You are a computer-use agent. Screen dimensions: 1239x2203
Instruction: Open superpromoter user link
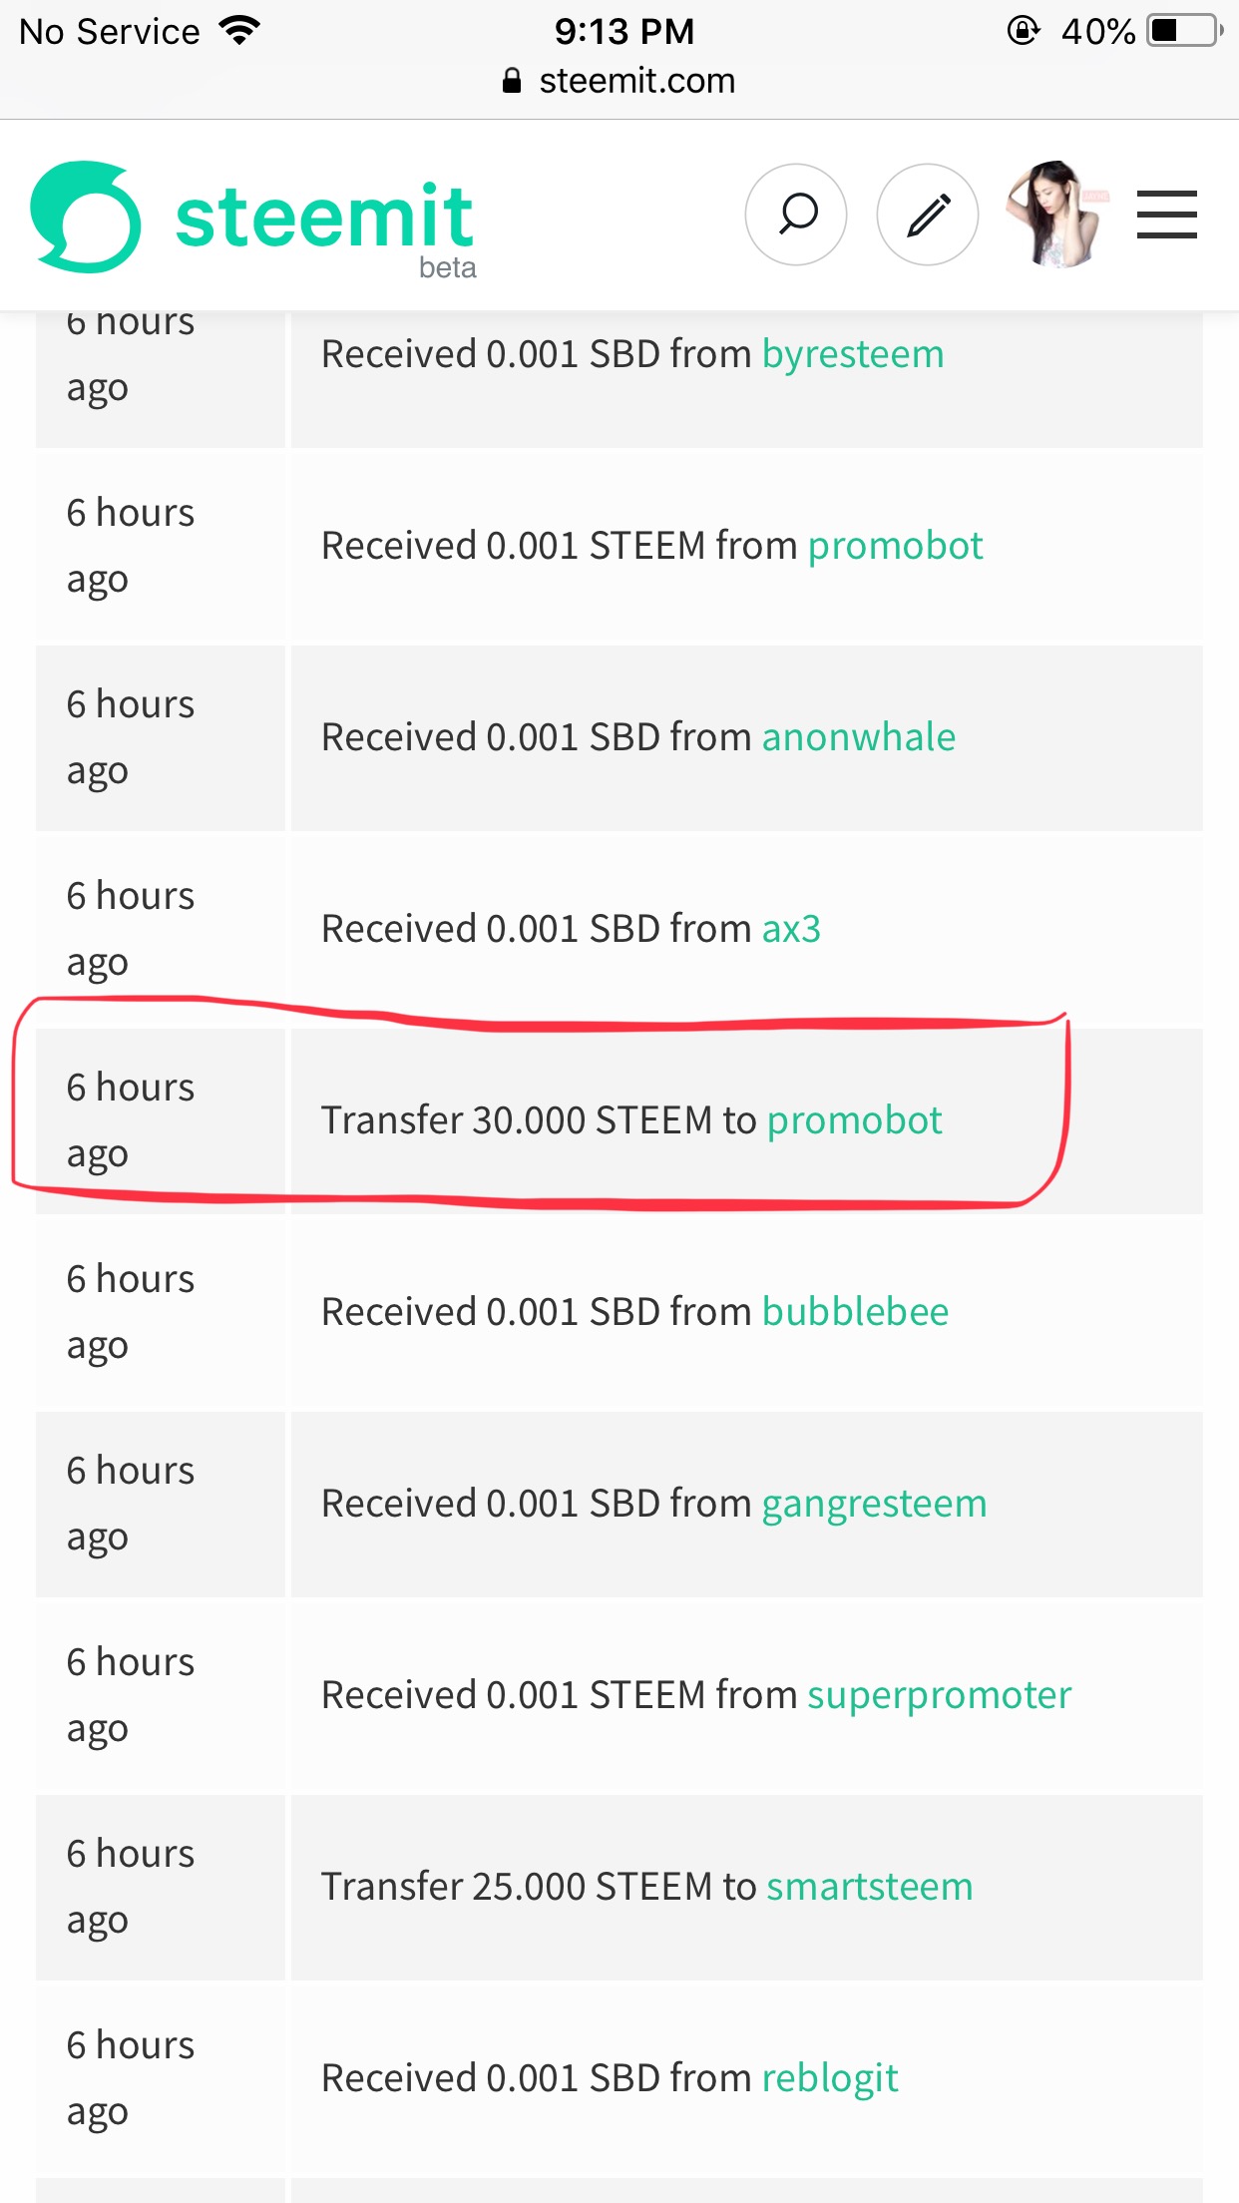[939, 1695]
